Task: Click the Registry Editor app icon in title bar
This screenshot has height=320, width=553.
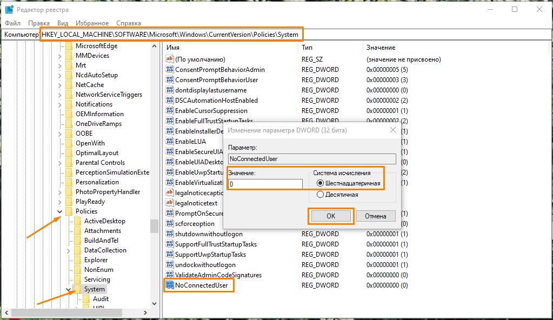Action: [9, 9]
